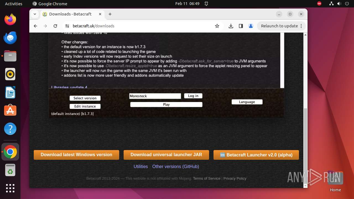354x199 pixels.
Task: Launch Thunderbird mail from dock
Action: click(10, 38)
